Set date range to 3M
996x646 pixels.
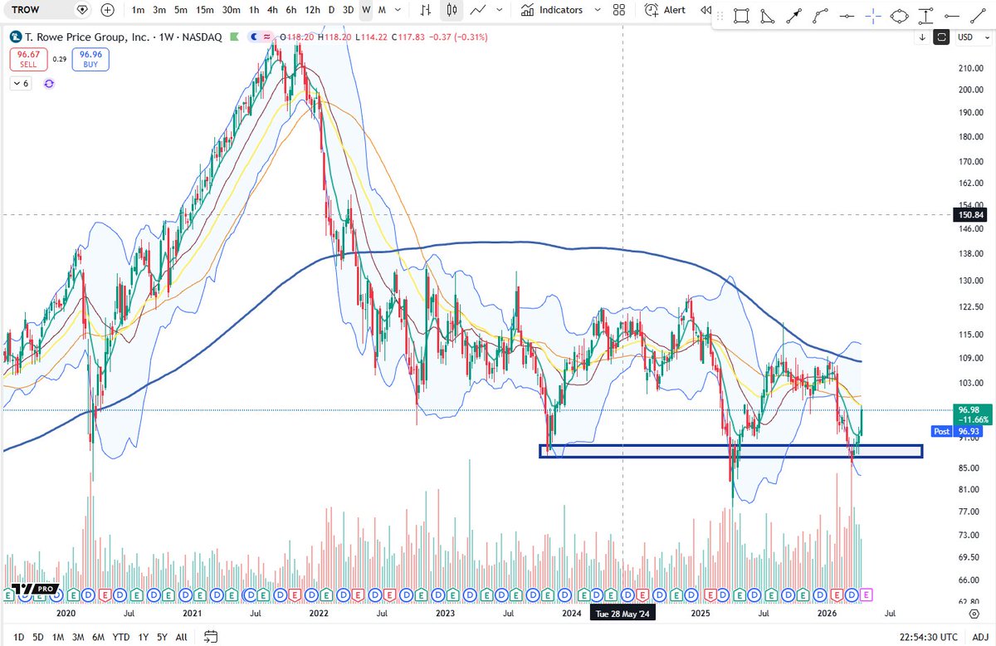tap(79, 637)
